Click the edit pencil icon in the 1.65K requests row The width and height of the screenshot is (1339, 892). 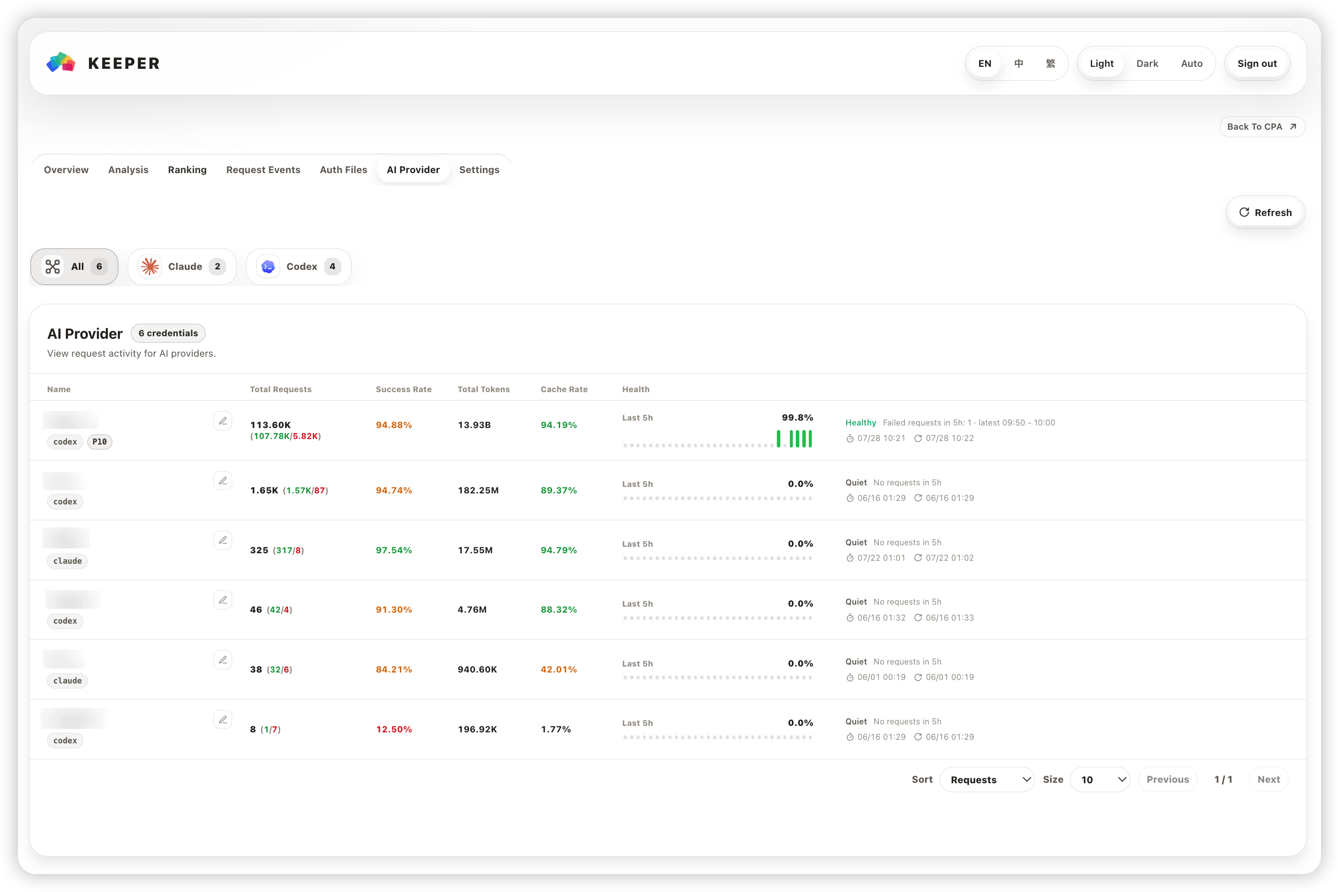click(223, 481)
